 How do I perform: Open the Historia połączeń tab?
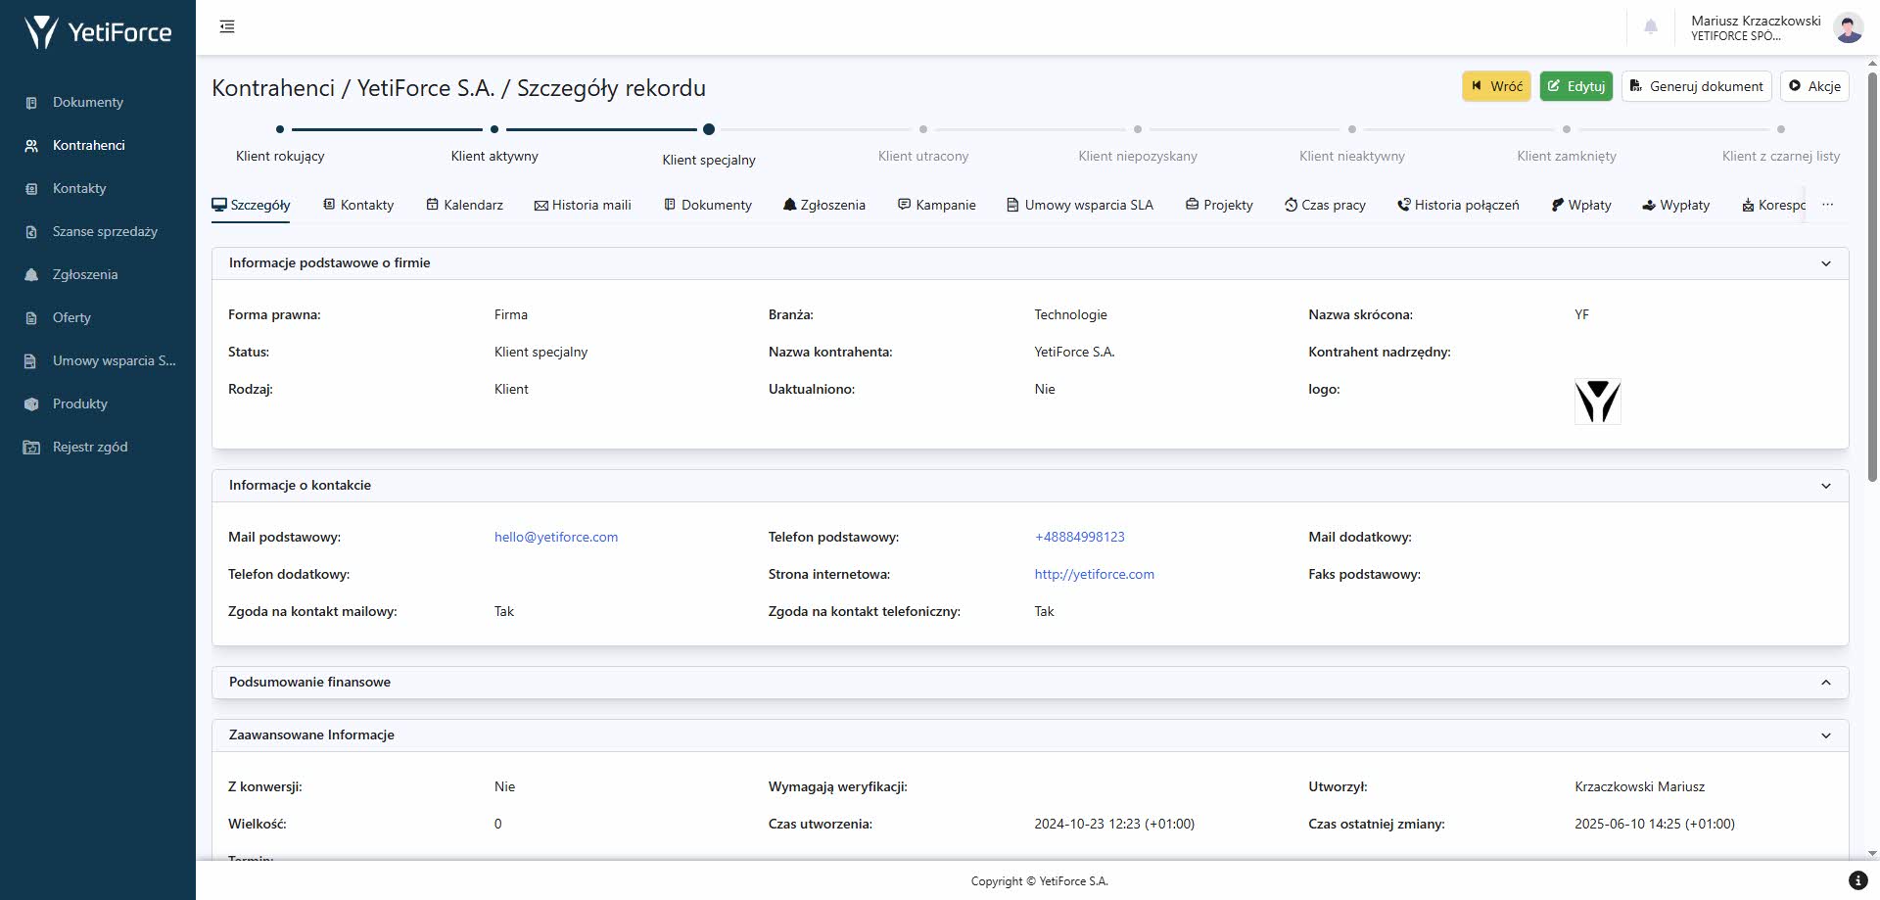[1458, 205]
